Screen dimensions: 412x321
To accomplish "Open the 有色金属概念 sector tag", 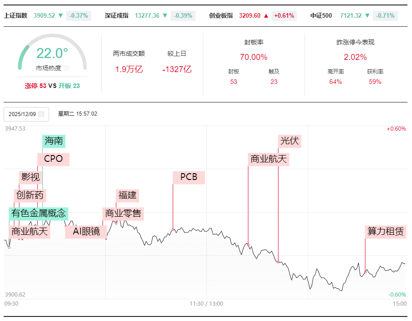I will pos(39,213).
